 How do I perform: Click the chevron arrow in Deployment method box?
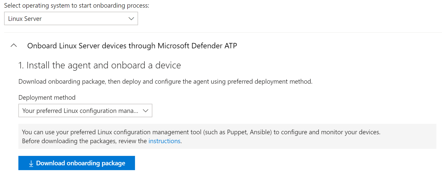[x=145, y=111]
